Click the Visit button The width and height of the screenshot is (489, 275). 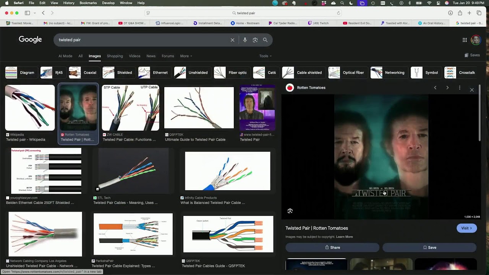click(x=466, y=228)
